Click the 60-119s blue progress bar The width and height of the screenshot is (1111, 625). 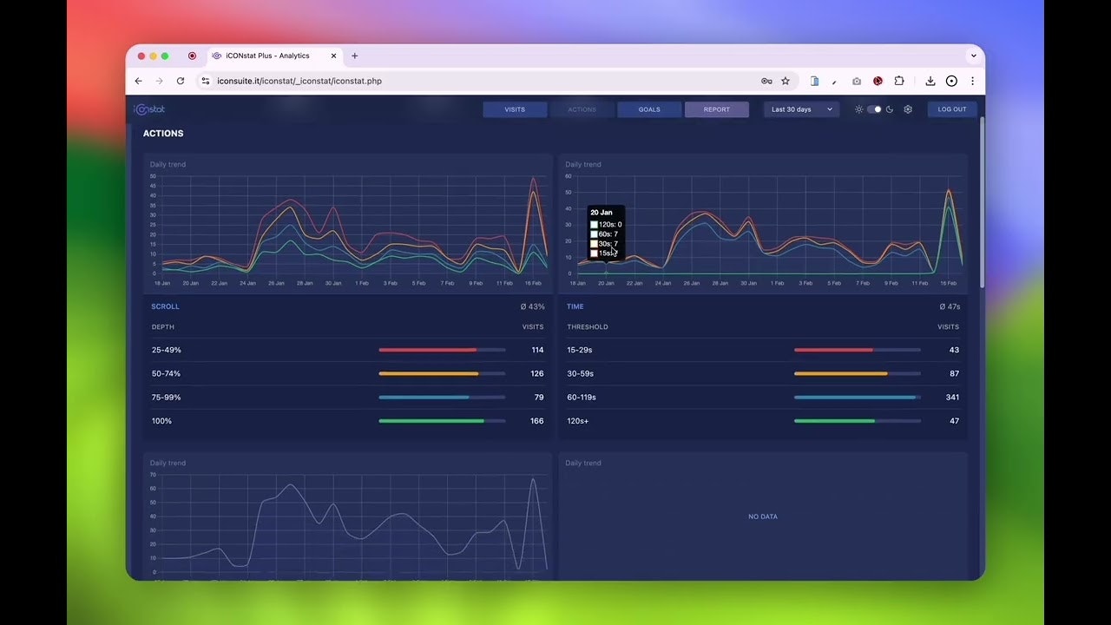(x=858, y=398)
